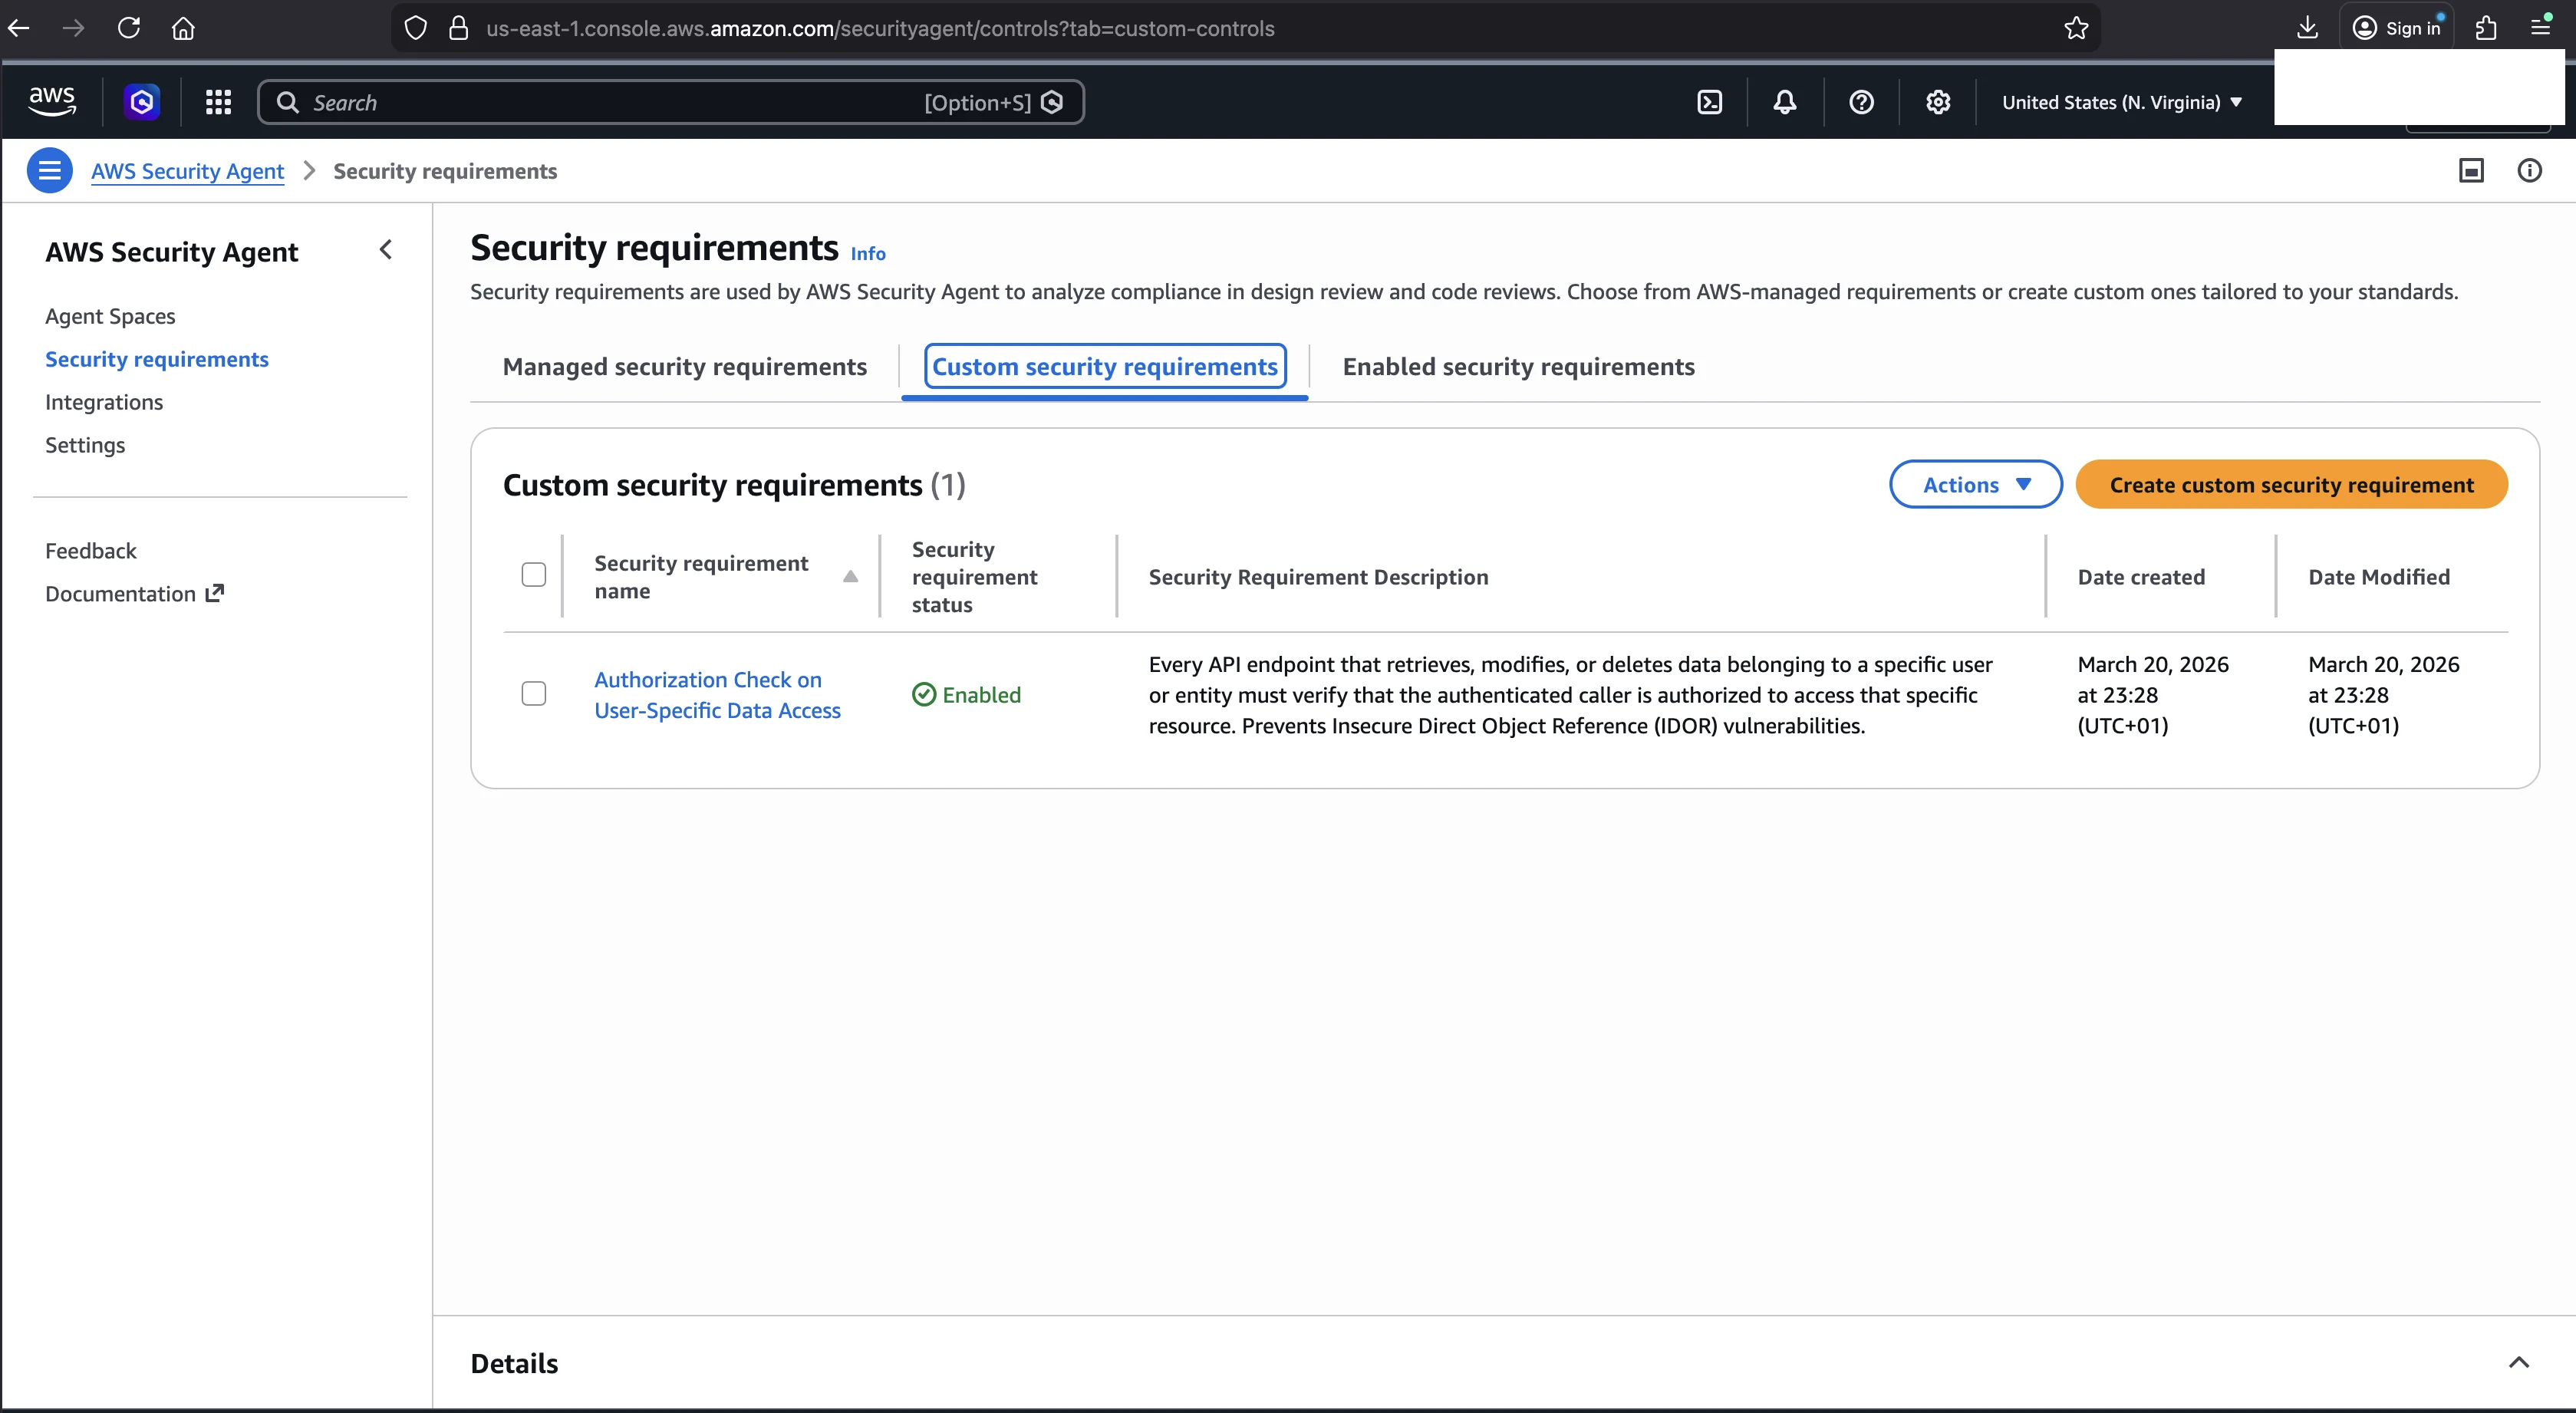The height and width of the screenshot is (1413, 2576).
Task: Click AWS Security Agent breadcrumb link
Action: [187, 171]
